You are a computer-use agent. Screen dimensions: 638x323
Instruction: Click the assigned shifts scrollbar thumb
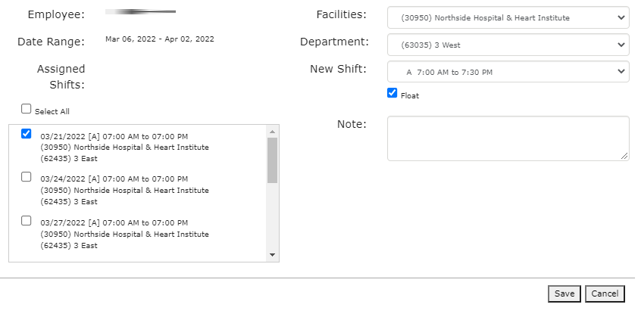click(273, 160)
